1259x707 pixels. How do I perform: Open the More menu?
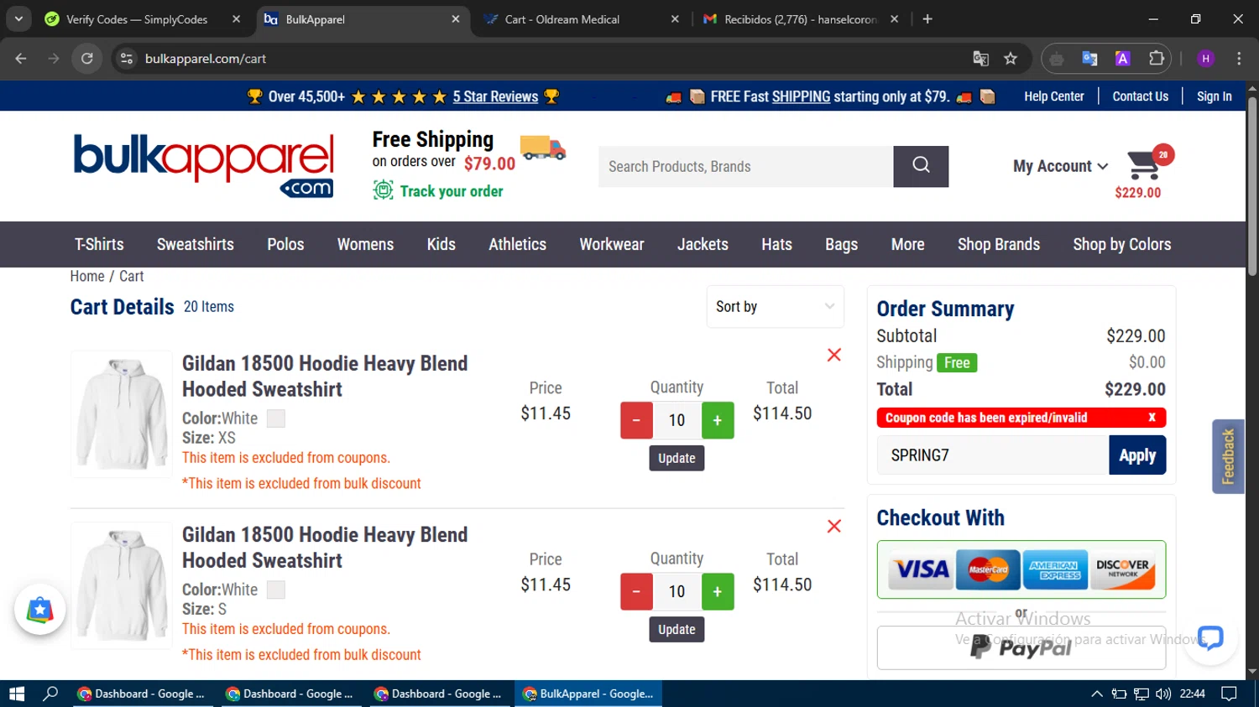(x=907, y=244)
